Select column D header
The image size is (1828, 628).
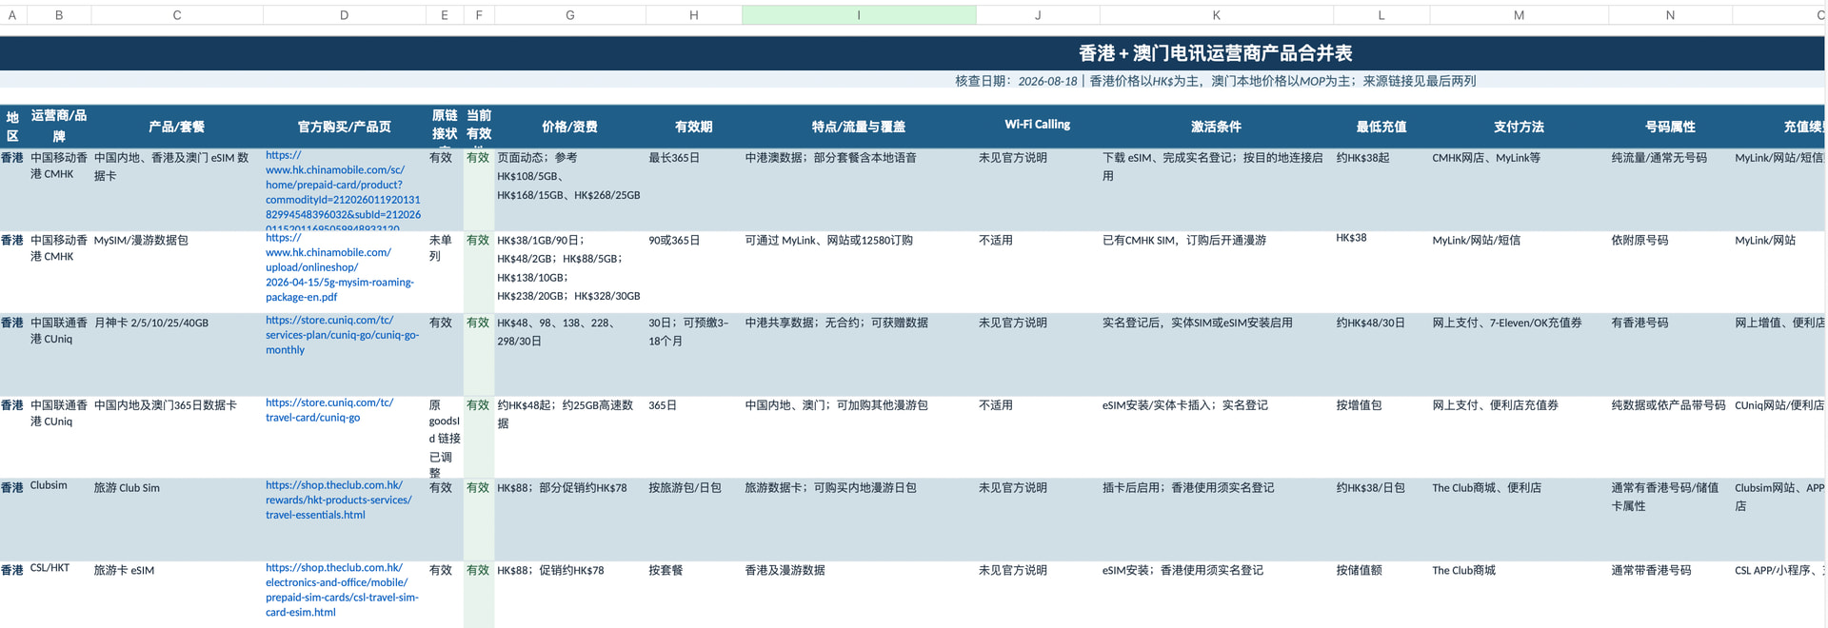[345, 15]
